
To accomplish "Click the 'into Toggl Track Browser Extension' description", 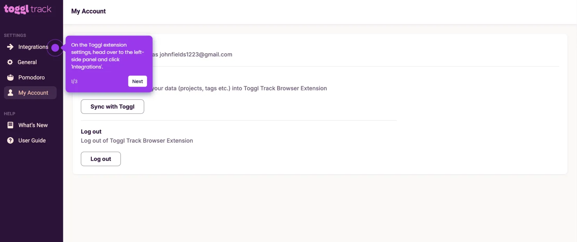I will tap(279, 88).
